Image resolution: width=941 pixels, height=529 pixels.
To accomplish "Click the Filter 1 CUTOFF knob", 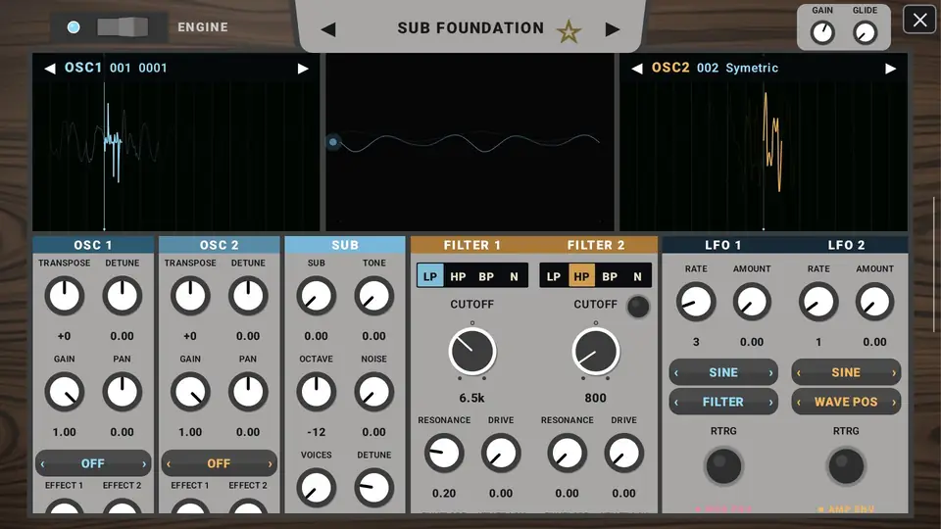I will coord(472,352).
